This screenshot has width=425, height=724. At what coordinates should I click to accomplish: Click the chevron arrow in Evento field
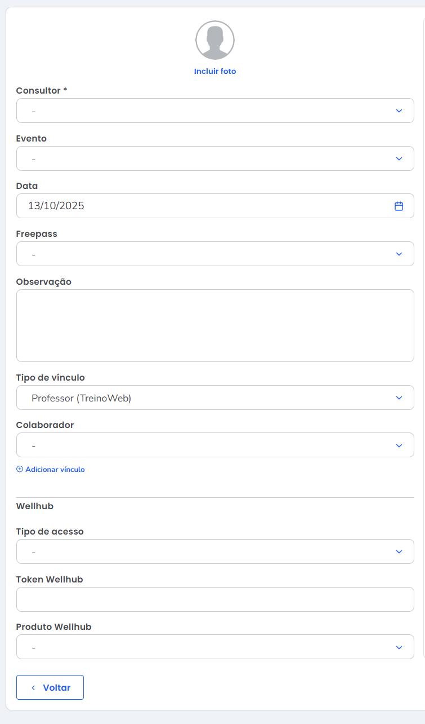pyautogui.click(x=399, y=158)
